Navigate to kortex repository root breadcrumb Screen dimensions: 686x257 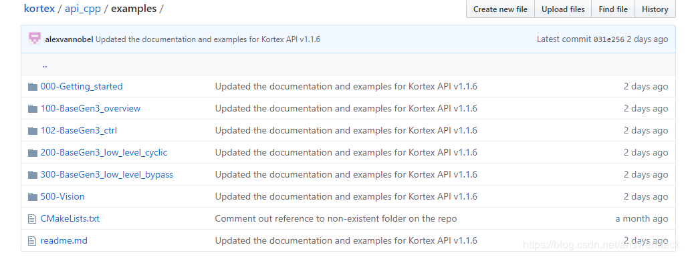click(39, 9)
